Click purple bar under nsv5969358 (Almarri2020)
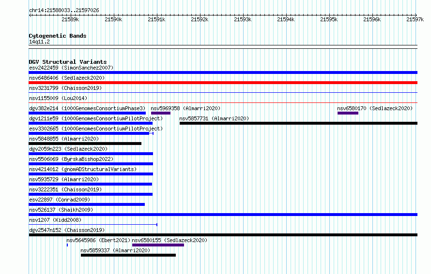Viewport: 431px width, 274px height. point(160,113)
